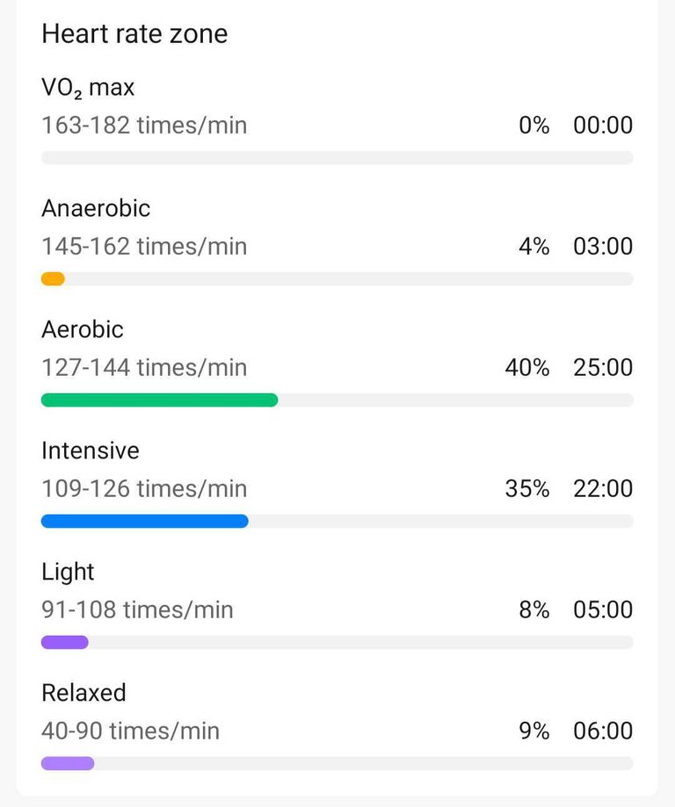675x807 pixels.
Task: Click the empty VO2 max progress bar
Action: click(337, 158)
